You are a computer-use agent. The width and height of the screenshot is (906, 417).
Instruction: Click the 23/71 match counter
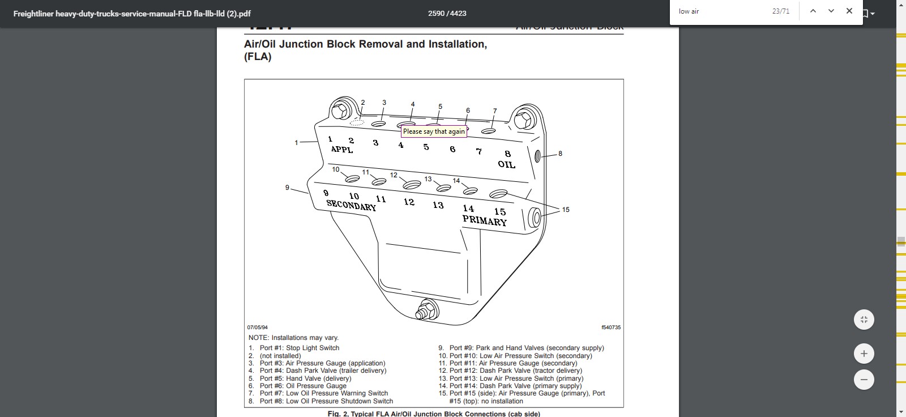pyautogui.click(x=781, y=11)
